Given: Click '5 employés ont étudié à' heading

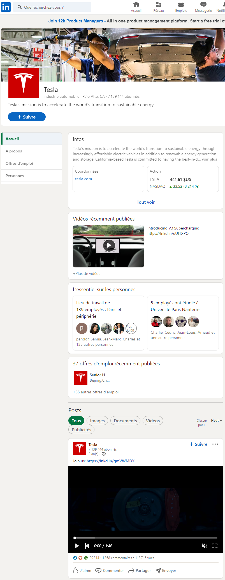Looking at the screenshot, I should tap(175, 303).
